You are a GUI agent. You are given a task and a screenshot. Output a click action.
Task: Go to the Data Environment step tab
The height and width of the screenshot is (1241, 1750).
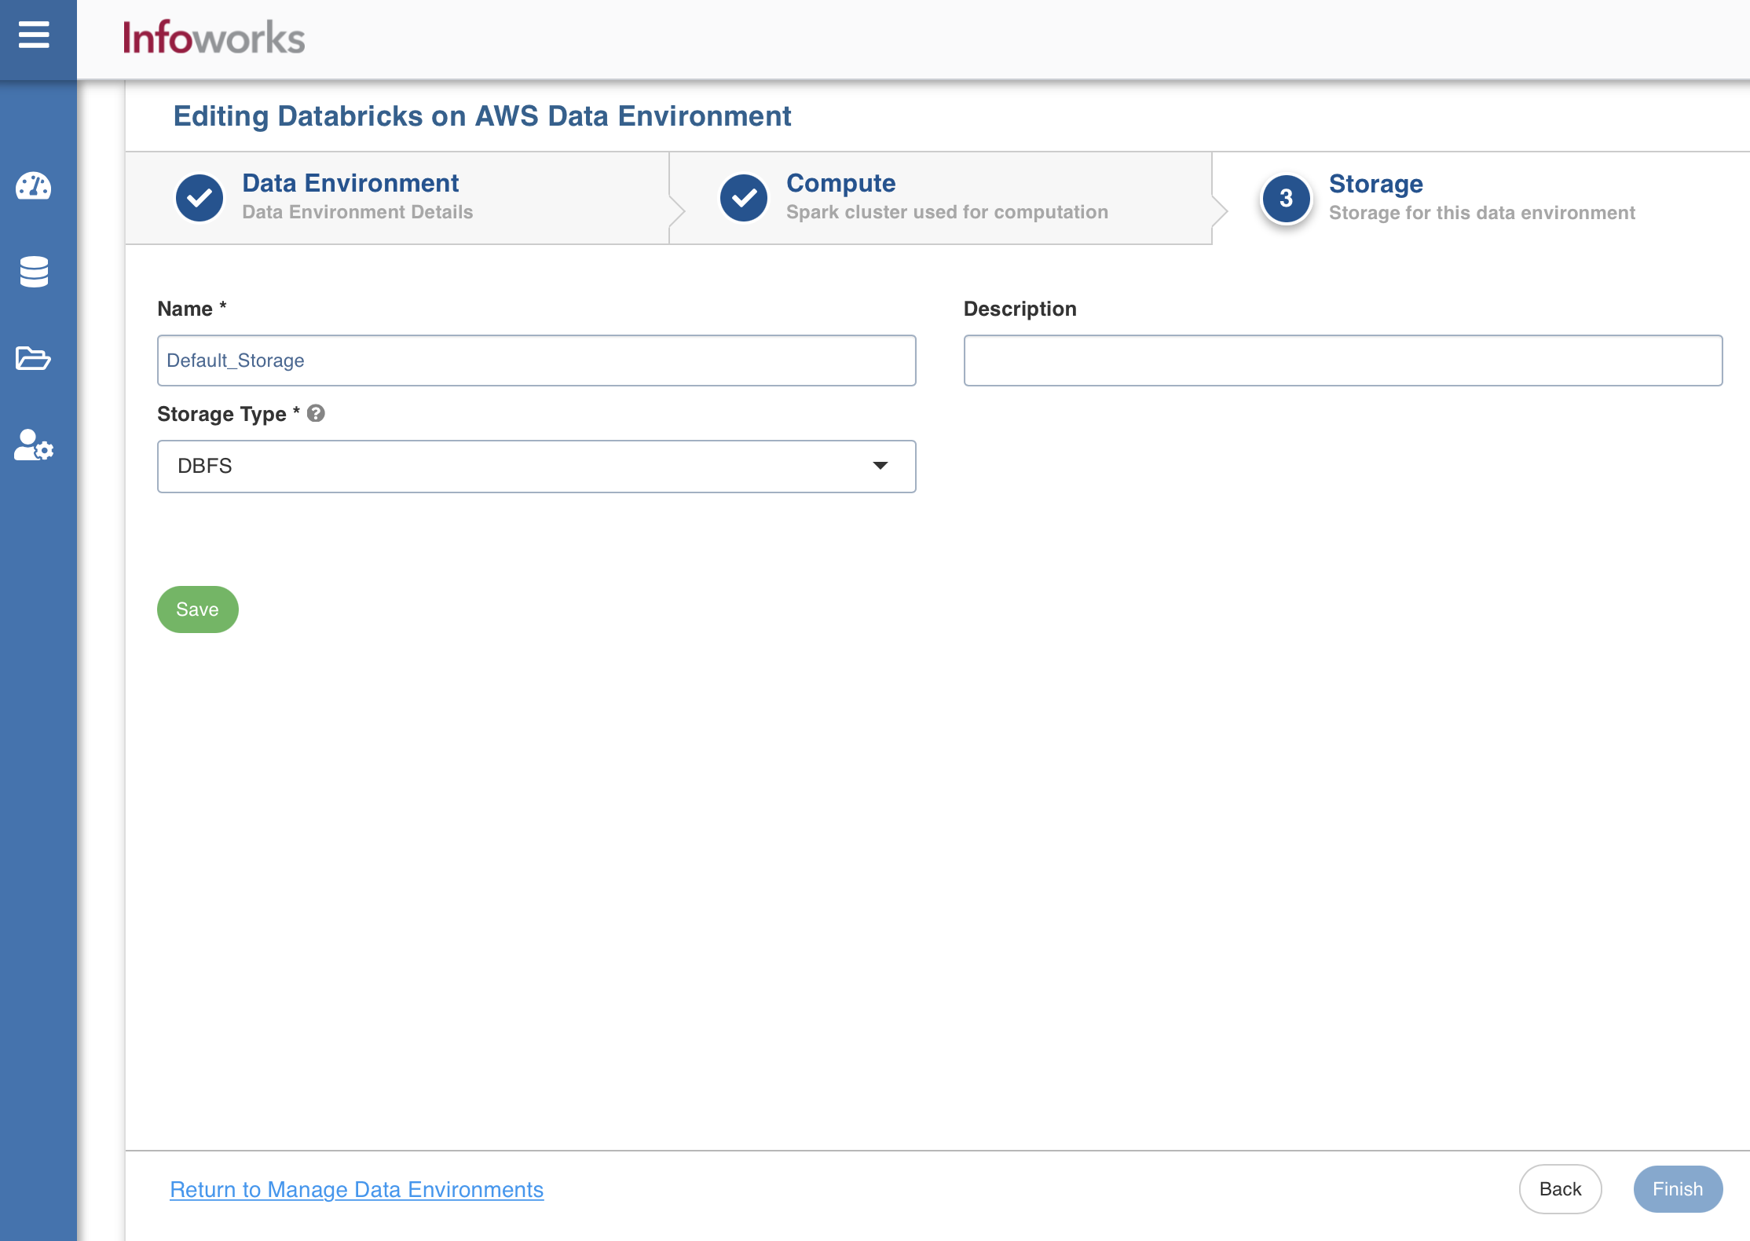(x=397, y=198)
